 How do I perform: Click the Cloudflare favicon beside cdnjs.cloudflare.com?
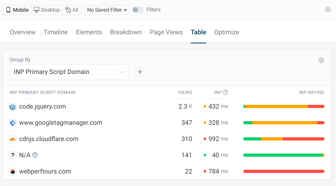13,139
